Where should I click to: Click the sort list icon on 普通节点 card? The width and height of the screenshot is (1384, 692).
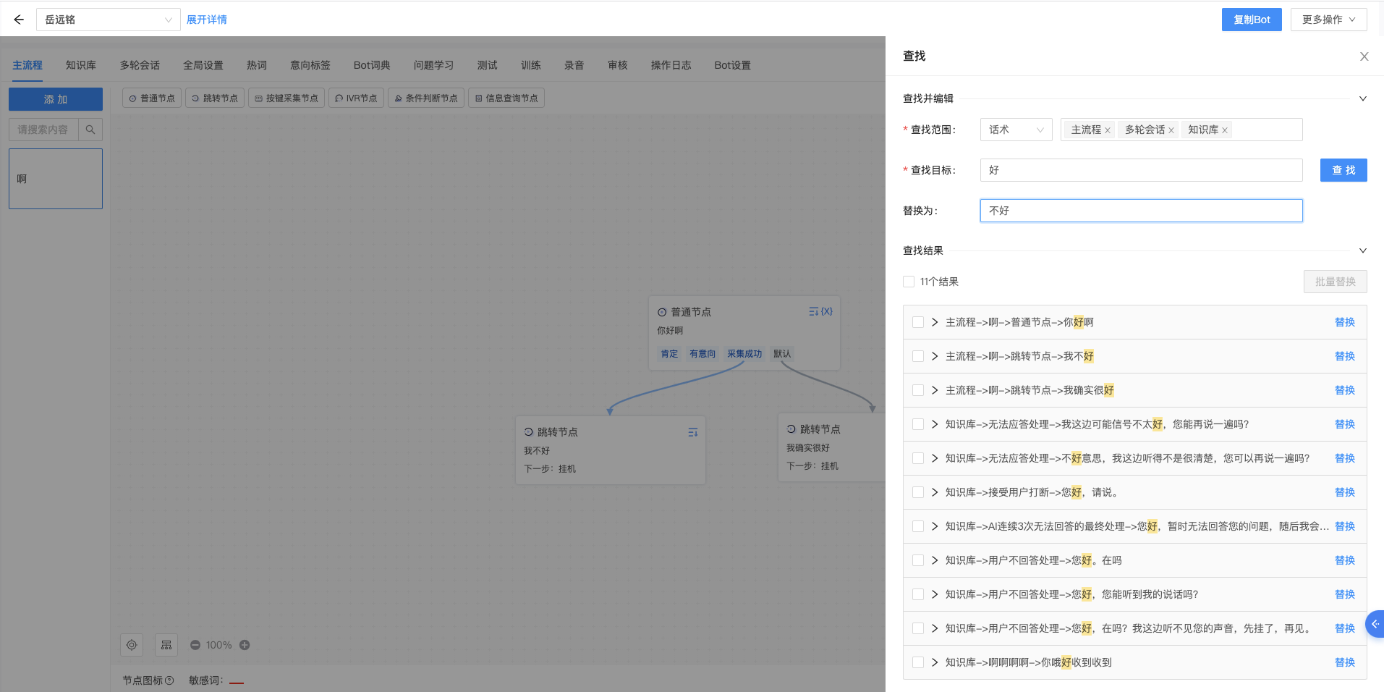pos(812,311)
